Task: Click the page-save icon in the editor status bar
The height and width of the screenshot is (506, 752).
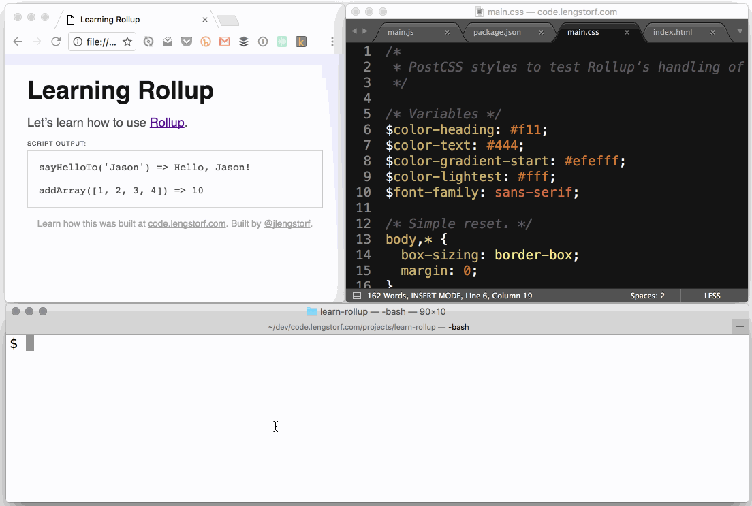Action: (357, 296)
